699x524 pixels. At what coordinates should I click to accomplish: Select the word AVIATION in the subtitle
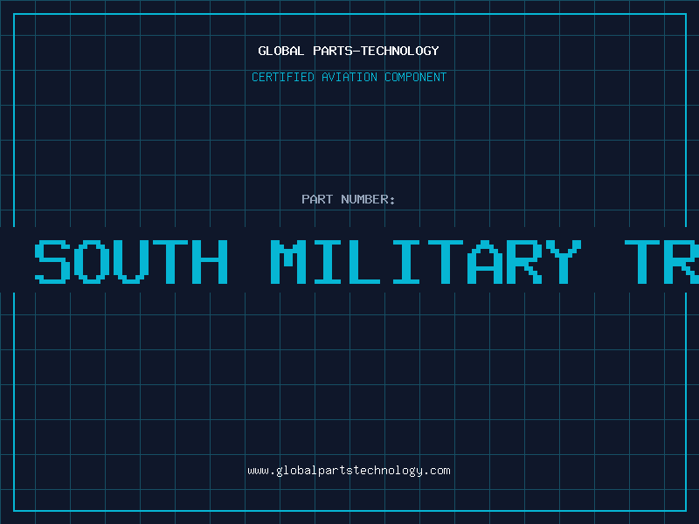point(349,77)
